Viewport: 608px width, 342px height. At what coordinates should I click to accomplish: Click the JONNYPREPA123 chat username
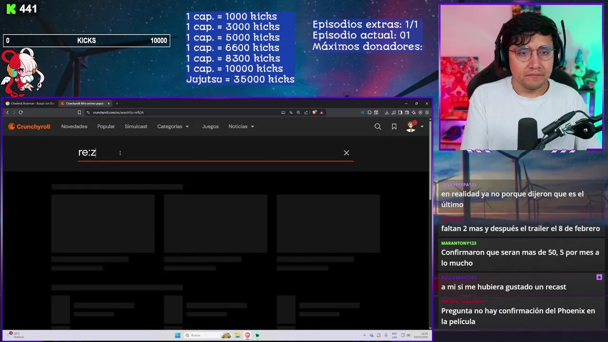tap(458, 185)
